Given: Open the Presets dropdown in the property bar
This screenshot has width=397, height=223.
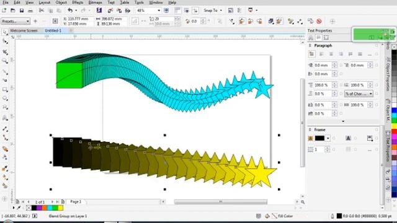Looking at the screenshot, I should [16, 21].
